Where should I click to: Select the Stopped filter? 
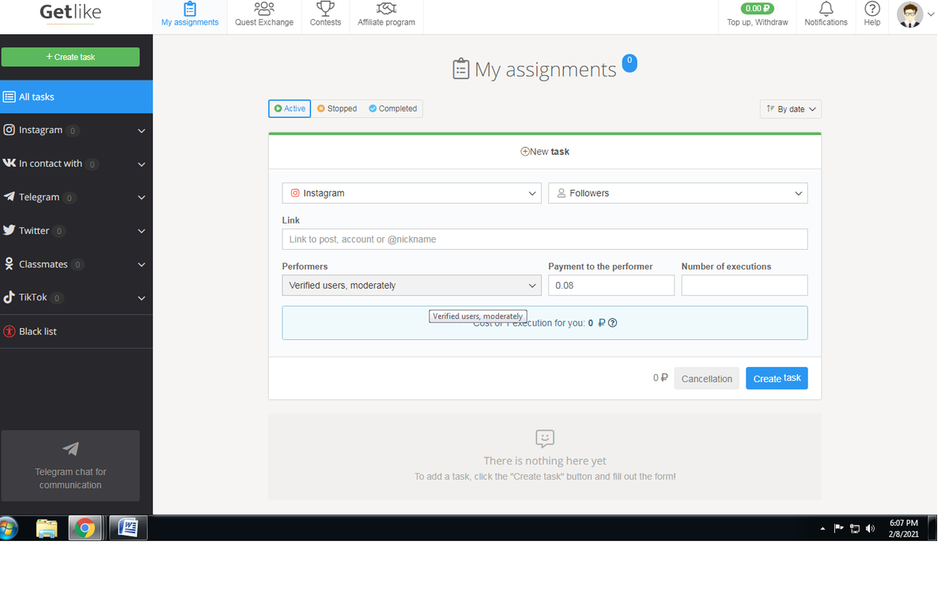pyautogui.click(x=337, y=108)
